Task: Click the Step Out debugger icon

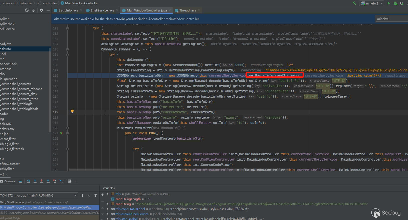Action: pyautogui.click(x=48, y=181)
